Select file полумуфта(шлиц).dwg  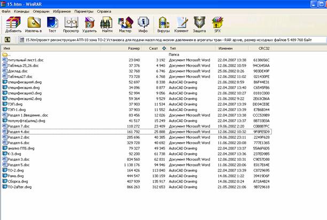27,121
